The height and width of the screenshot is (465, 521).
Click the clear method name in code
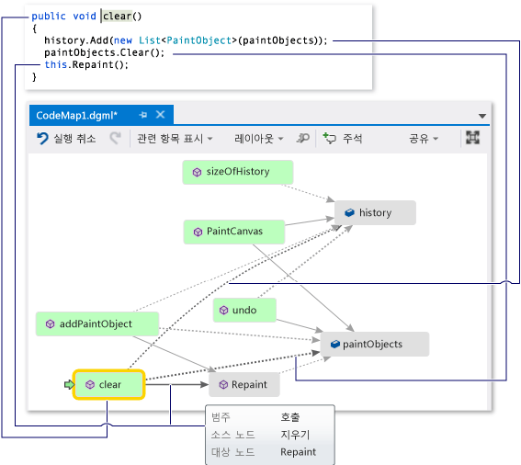(118, 16)
